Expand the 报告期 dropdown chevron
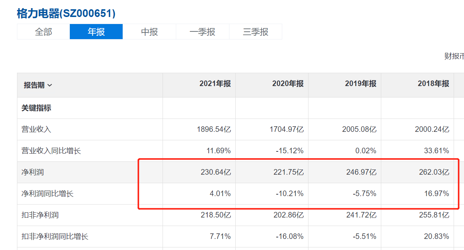 pyautogui.click(x=50, y=85)
